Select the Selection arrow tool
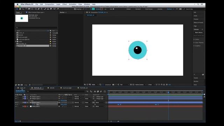Screen dimensions: 224x126 17,9
